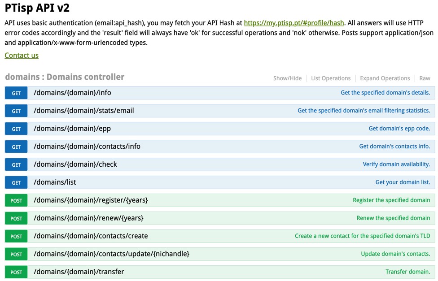
Task: Click GET badge for /domains/{domain}/info
Action: (16, 93)
